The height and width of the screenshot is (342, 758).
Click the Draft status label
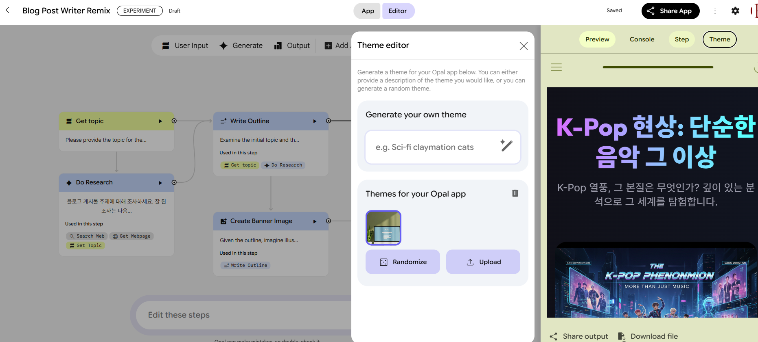175,11
